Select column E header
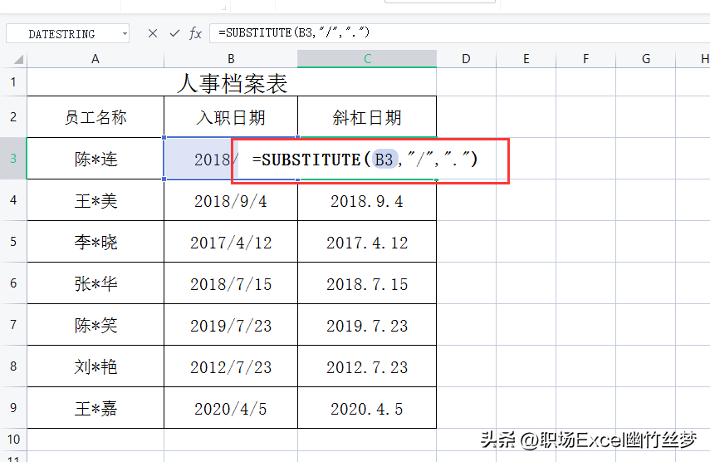This screenshot has width=710, height=462. click(526, 59)
